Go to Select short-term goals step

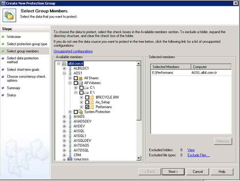pos(23,69)
